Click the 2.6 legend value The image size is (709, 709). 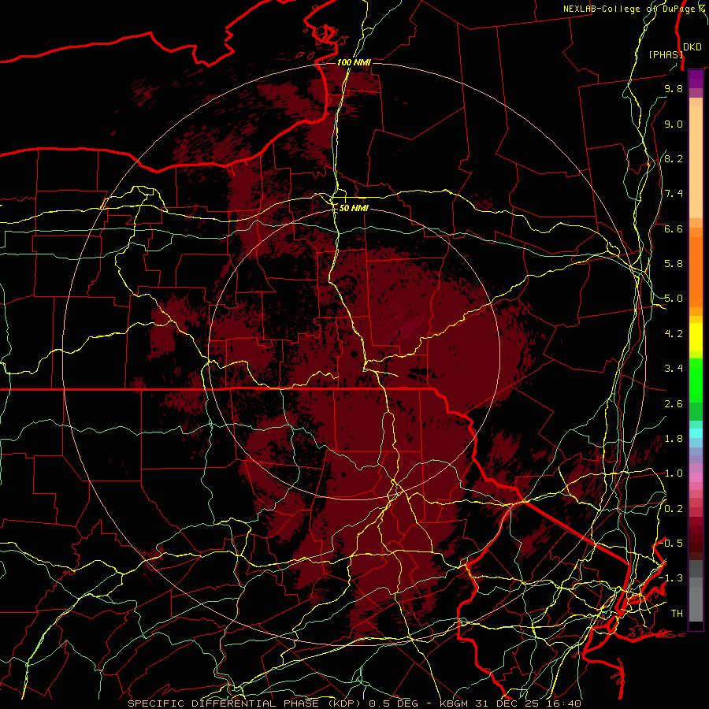pos(674,404)
